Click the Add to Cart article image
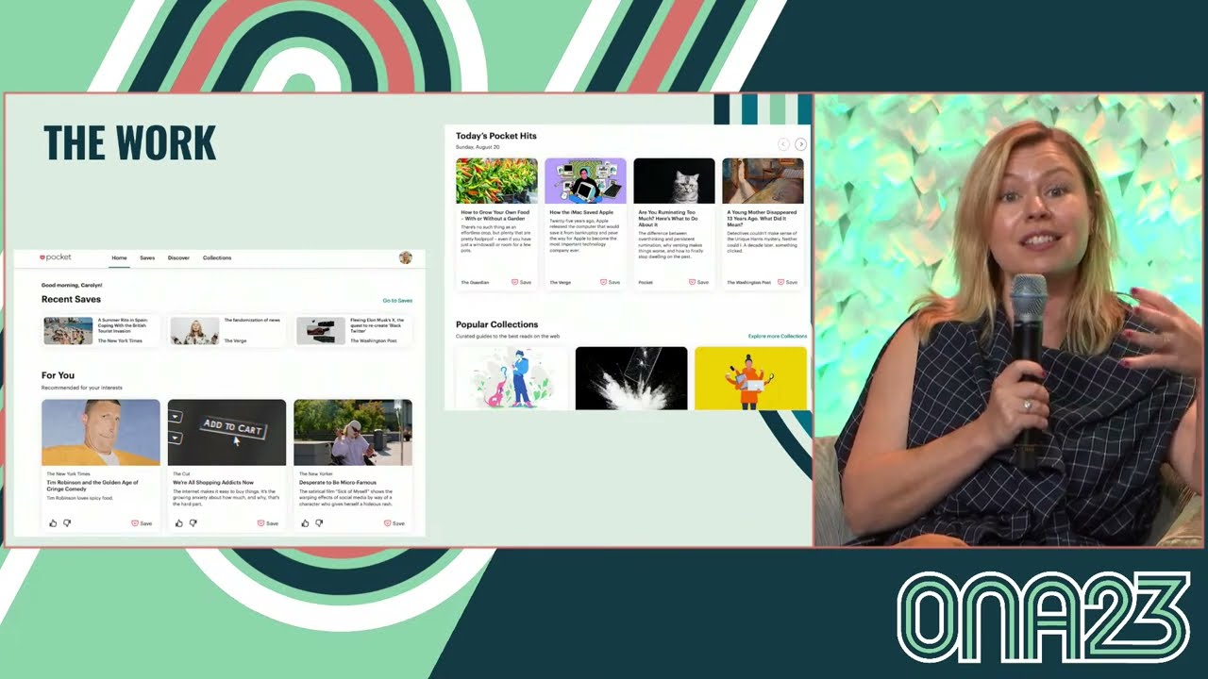Image resolution: width=1208 pixels, height=679 pixels. click(226, 432)
